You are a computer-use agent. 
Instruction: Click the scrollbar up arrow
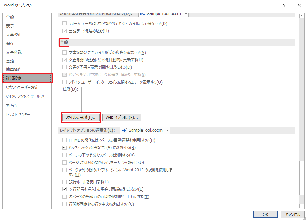point(302,16)
